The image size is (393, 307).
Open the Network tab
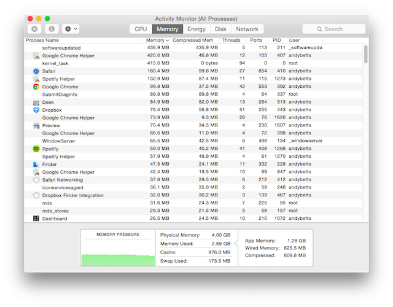point(247,29)
